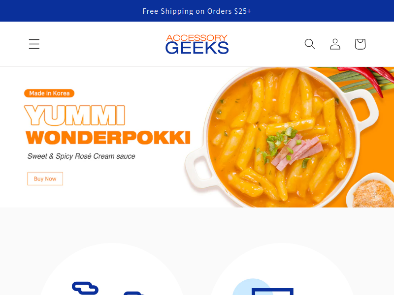Open the search magnifier icon

point(310,44)
